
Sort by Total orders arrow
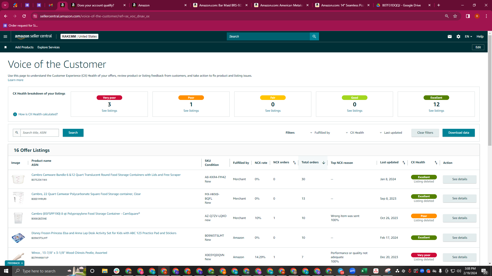click(324, 163)
